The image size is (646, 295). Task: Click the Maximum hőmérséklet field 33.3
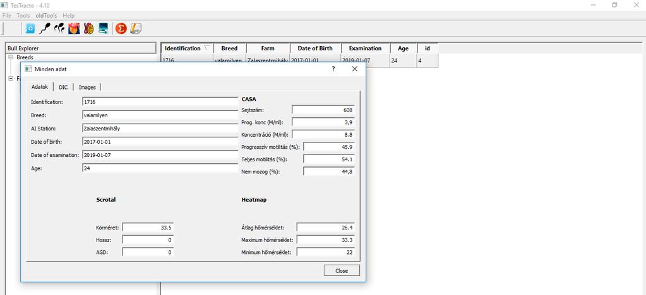(325, 240)
